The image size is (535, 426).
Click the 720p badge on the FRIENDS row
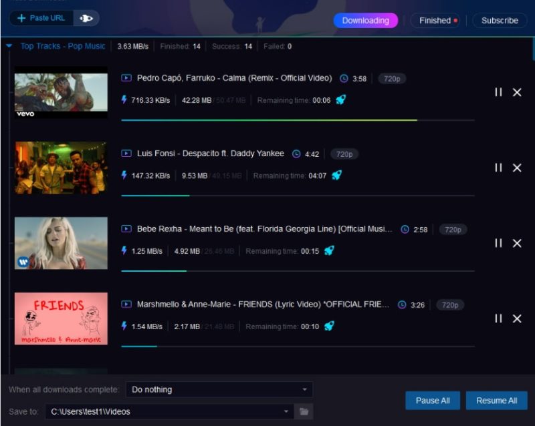(x=450, y=304)
